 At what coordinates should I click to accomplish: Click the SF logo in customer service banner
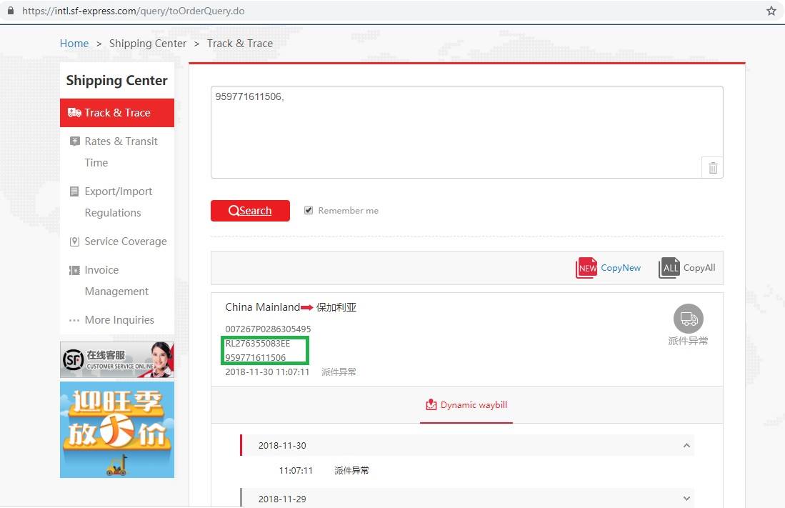point(73,359)
